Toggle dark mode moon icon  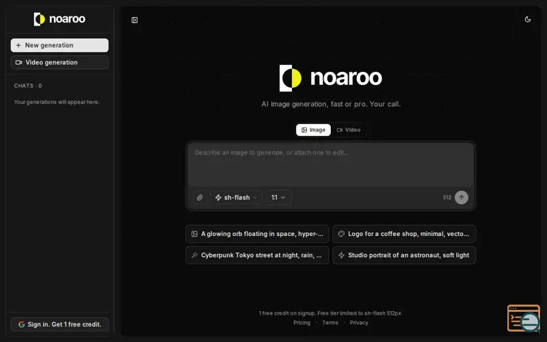pyautogui.click(x=528, y=20)
